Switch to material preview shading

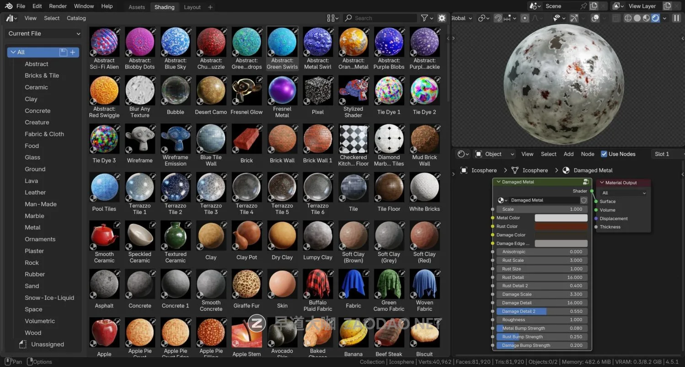pyautogui.click(x=646, y=18)
